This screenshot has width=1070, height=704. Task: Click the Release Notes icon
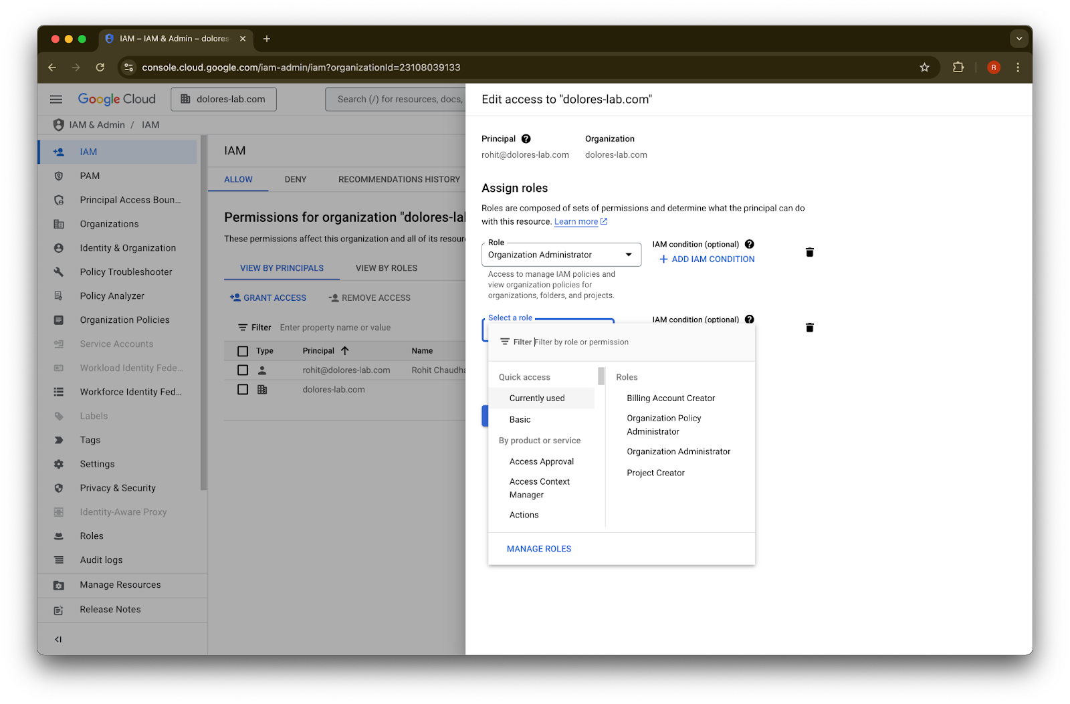tap(59, 610)
